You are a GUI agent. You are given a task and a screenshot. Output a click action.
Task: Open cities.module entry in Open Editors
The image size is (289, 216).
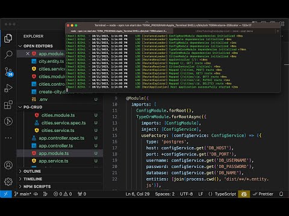click(x=52, y=77)
